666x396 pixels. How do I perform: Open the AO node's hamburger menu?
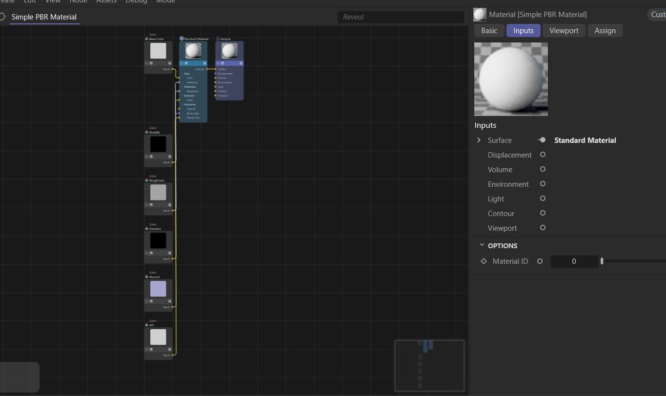(x=170, y=349)
